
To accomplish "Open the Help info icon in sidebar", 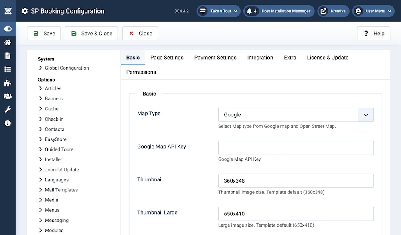I will pyautogui.click(x=8, y=123).
